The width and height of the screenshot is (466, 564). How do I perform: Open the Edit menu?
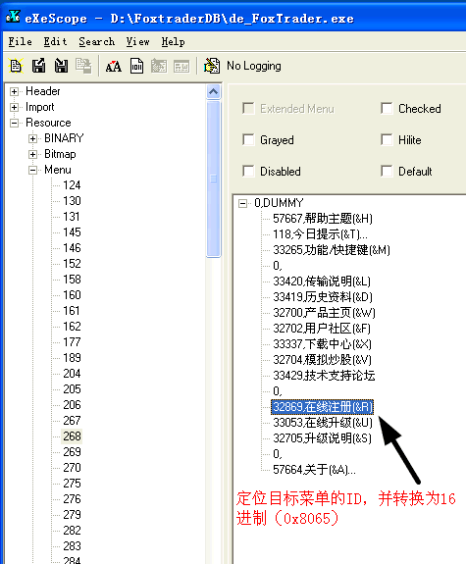[55, 42]
